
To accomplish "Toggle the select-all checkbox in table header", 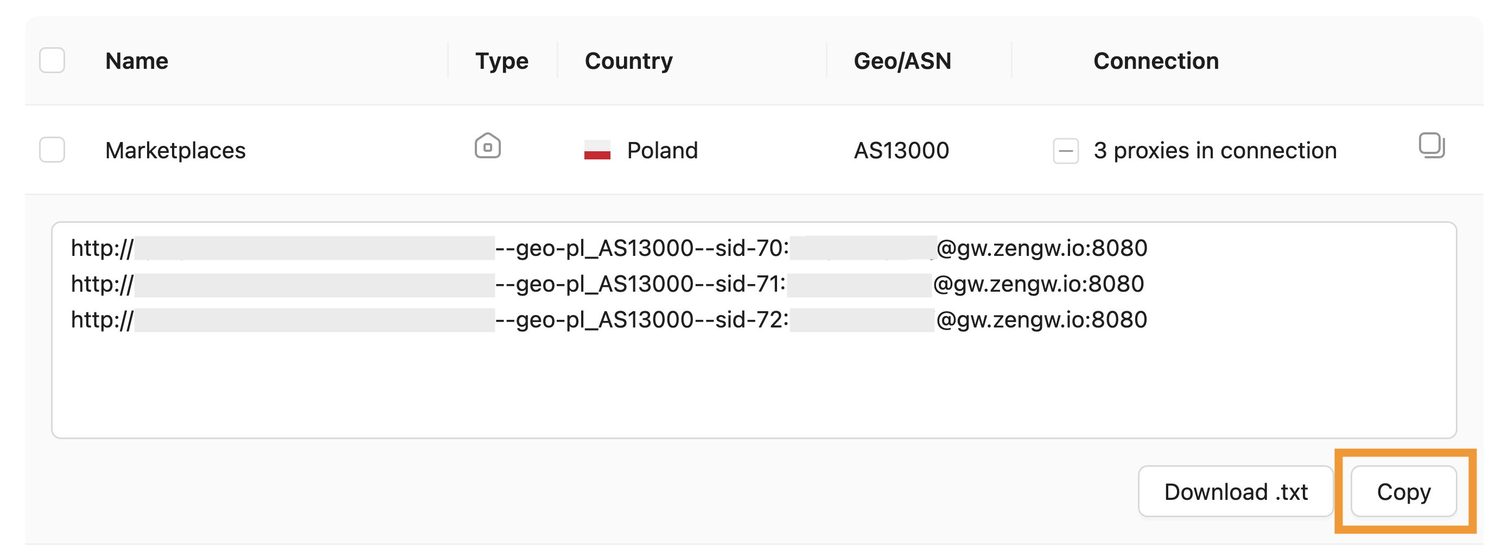I will pos(52,61).
